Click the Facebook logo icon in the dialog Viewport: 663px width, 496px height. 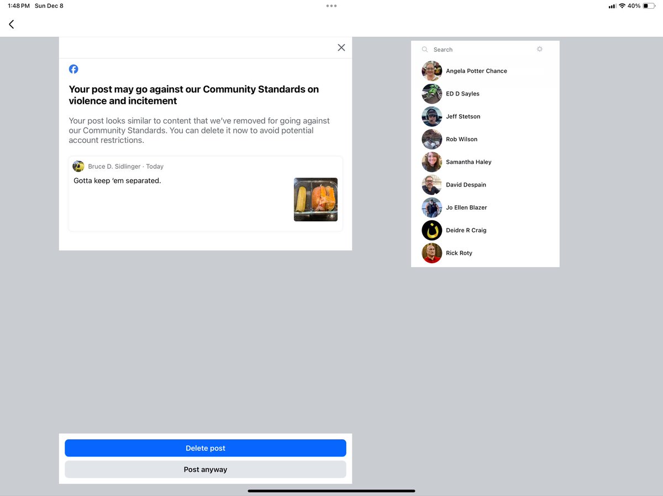click(x=73, y=69)
